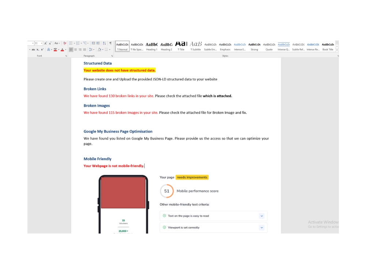Apply the Intense Reference style
Viewport: 366px width, 274px height.
(313, 46)
